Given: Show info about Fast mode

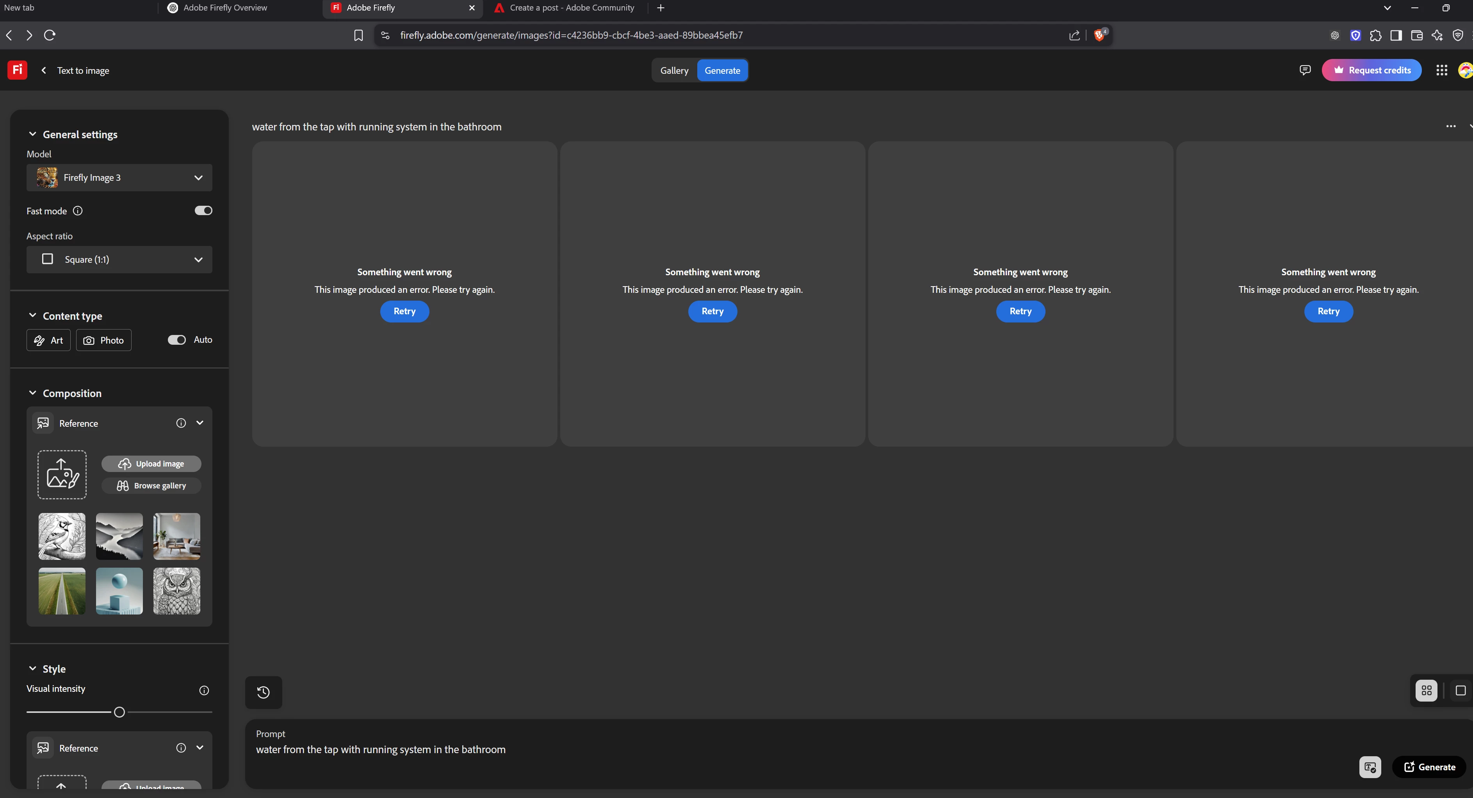Looking at the screenshot, I should pos(78,211).
